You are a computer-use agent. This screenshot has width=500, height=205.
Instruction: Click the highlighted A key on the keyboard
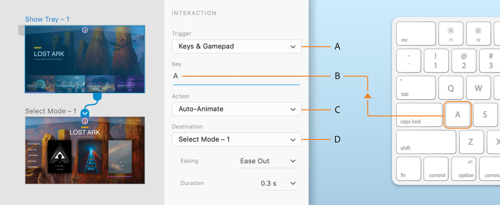point(458,115)
